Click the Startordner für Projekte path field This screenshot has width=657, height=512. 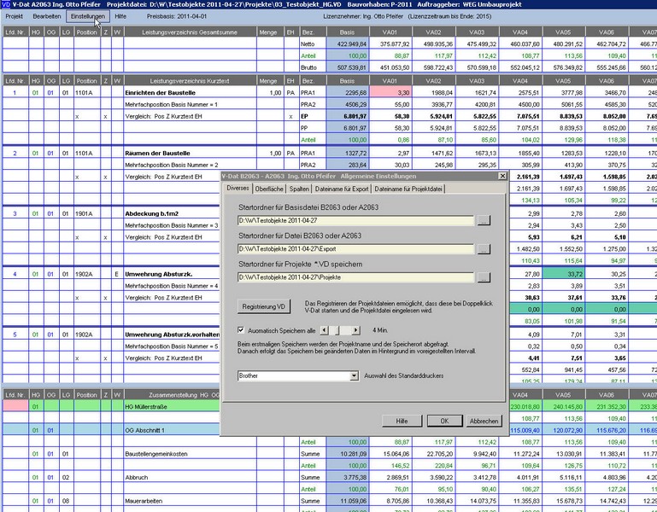[355, 277]
